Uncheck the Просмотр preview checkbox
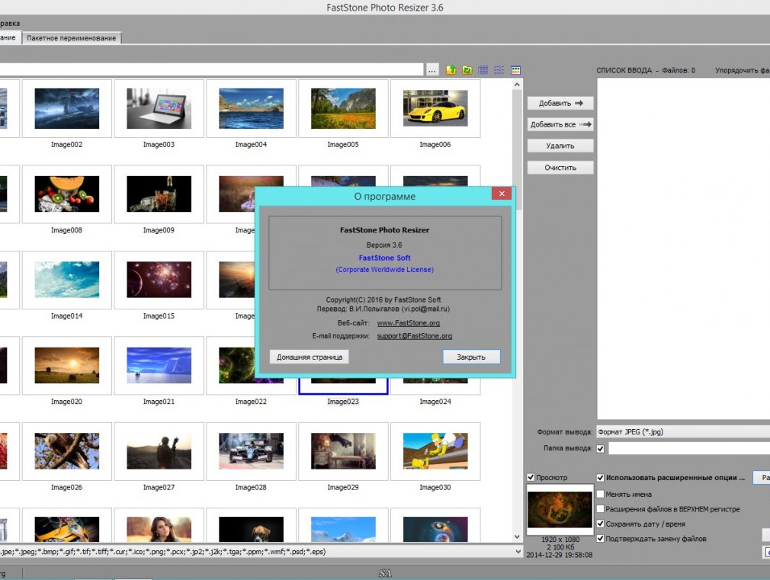Image resolution: width=770 pixels, height=580 pixels. [x=531, y=477]
